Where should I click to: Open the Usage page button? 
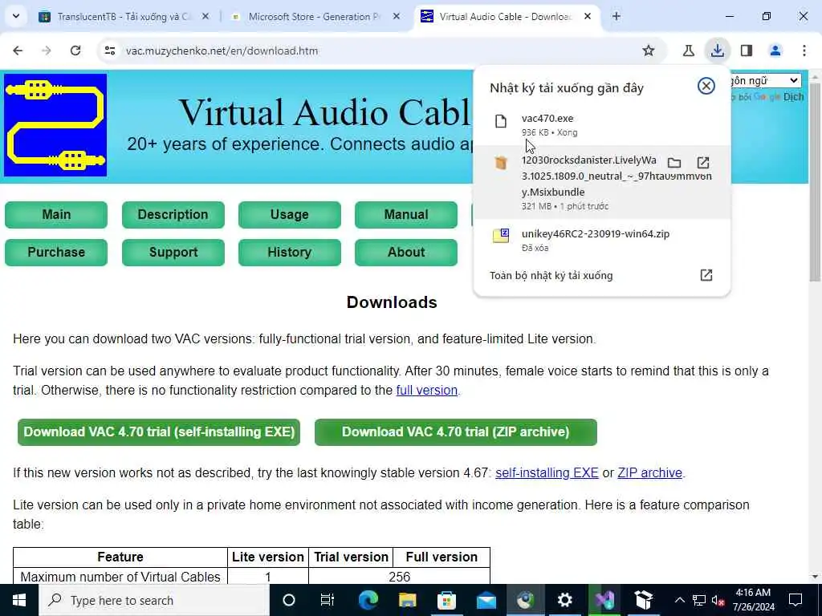tap(289, 215)
